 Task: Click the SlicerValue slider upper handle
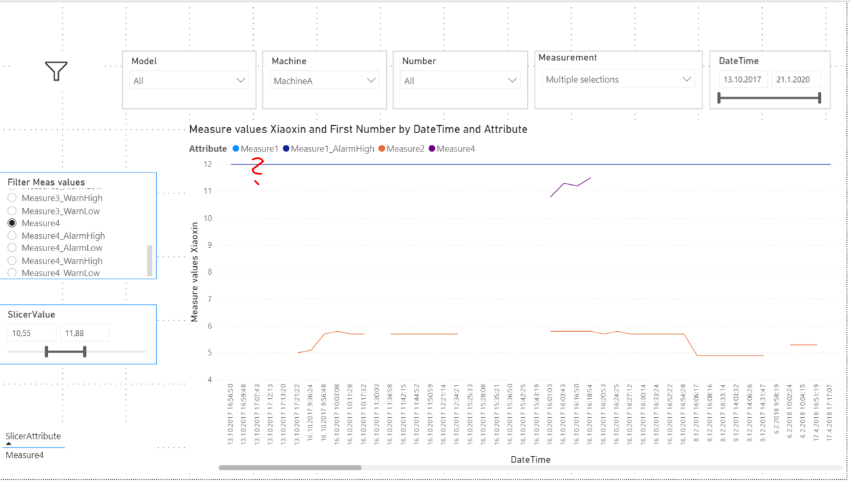pyautogui.click(x=85, y=352)
